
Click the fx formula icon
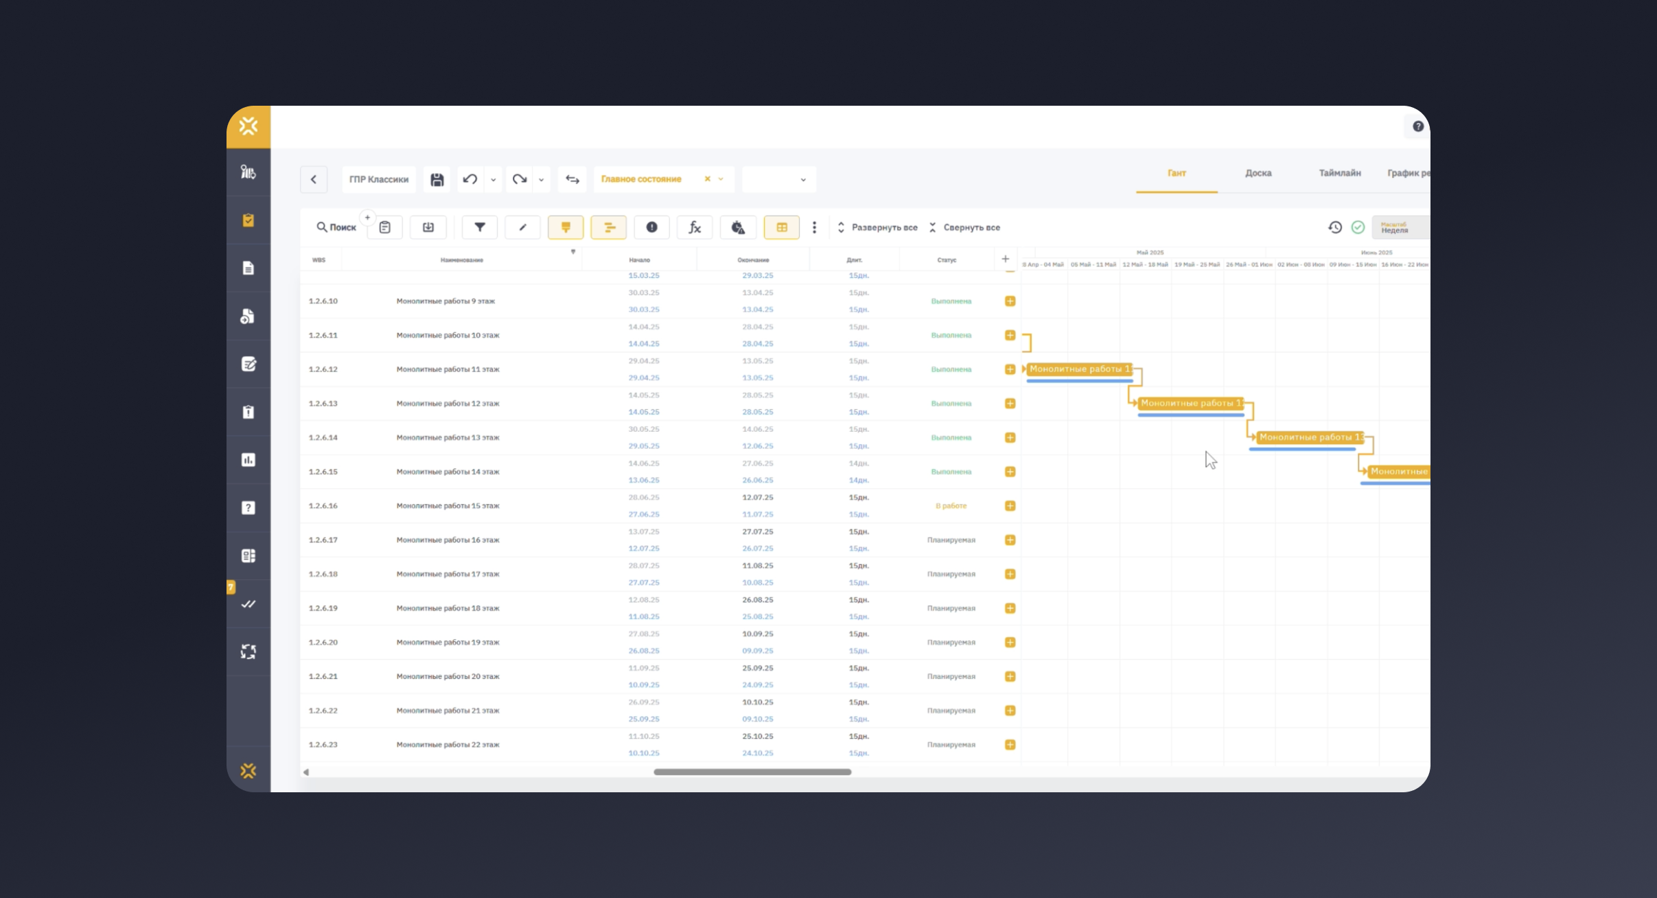(x=695, y=227)
